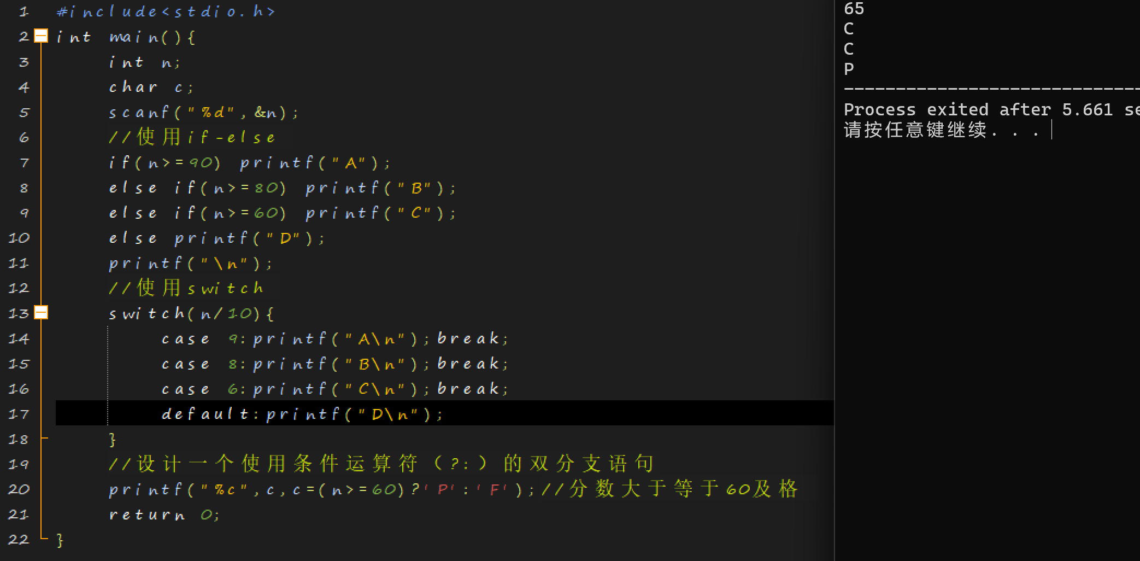1140x561 pixels.
Task: Click the 'case 9:' printf line
Action: click(x=335, y=339)
